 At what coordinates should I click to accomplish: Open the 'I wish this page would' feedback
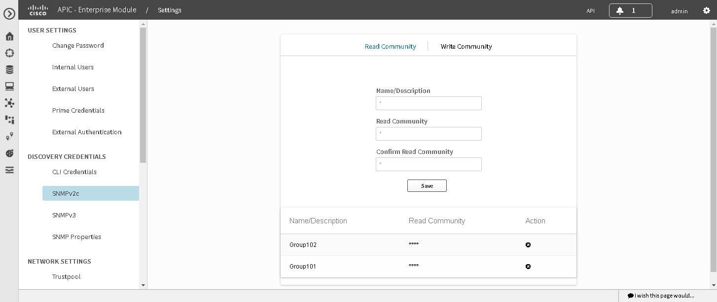tap(661, 295)
